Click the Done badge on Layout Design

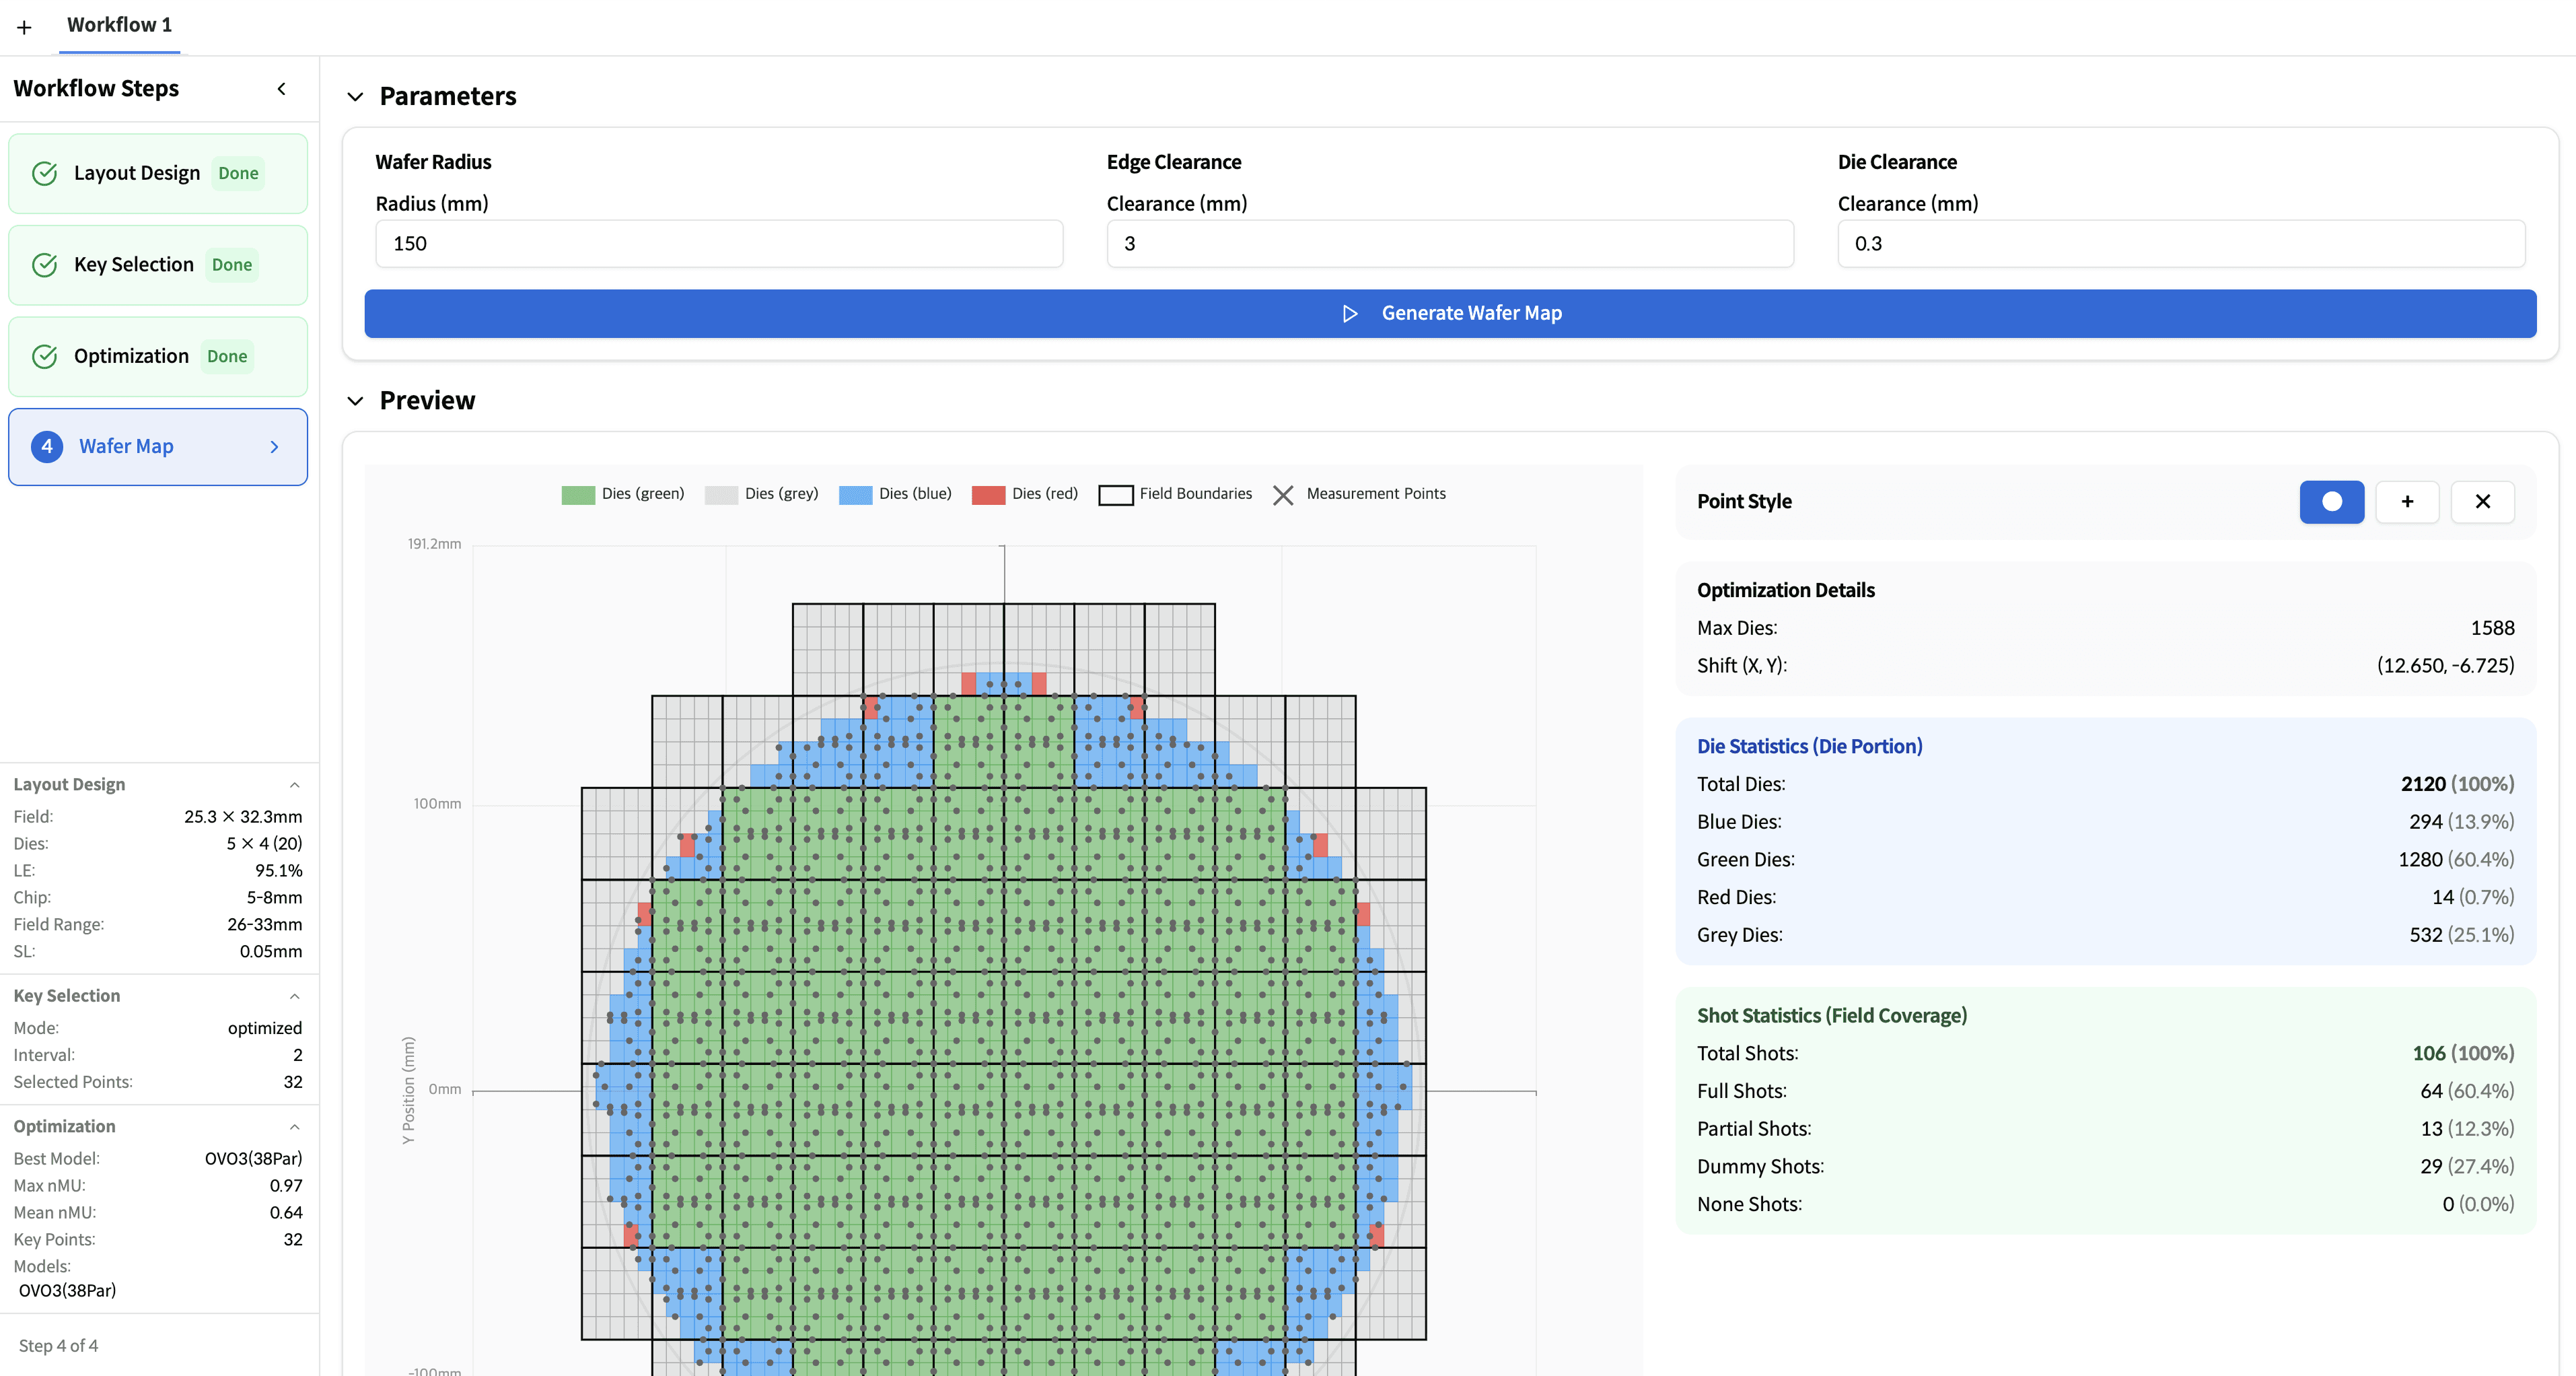pyautogui.click(x=238, y=173)
